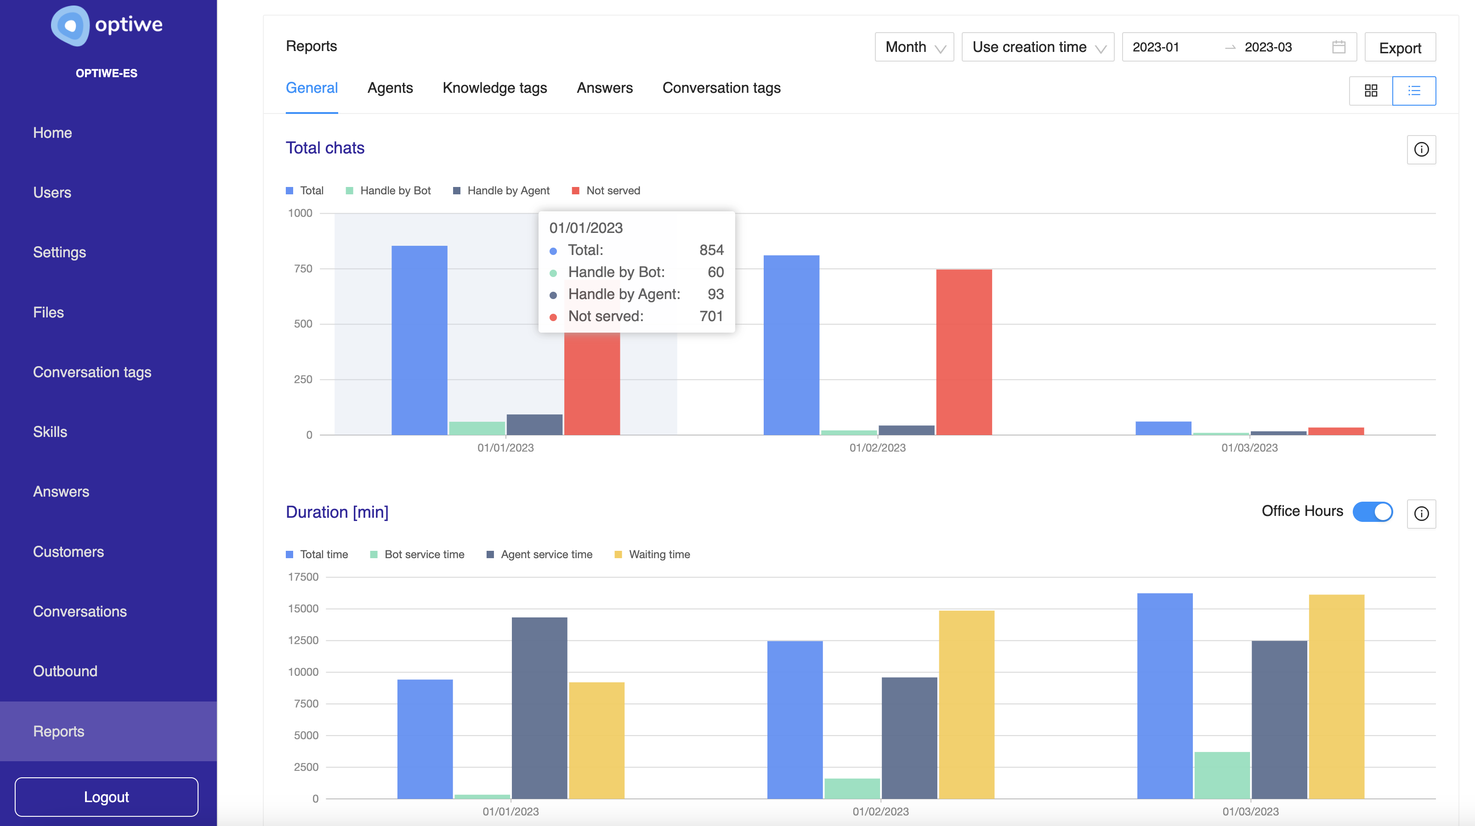Disable the Office Hours toggle
Viewport: 1475px width, 826px height.
point(1373,512)
